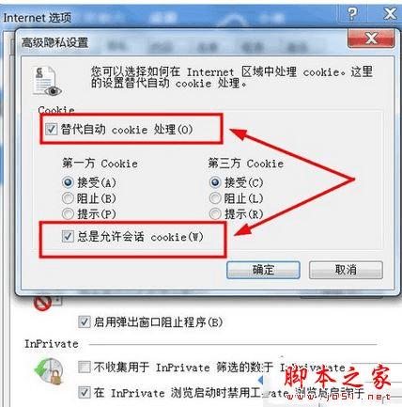Image resolution: width=402 pixels, height=407 pixels.
Task: Toggle 启用弹出窗口阻止程序 checkbox
Action: click(84, 321)
